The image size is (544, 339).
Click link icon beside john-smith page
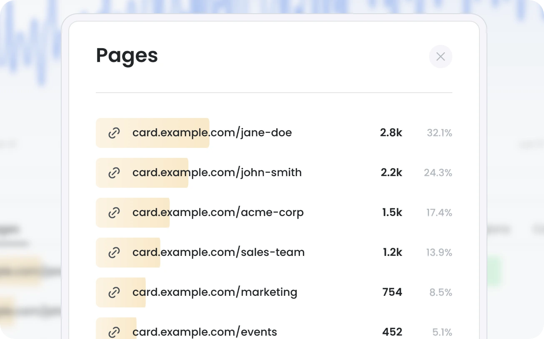pyautogui.click(x=114, y=173)
